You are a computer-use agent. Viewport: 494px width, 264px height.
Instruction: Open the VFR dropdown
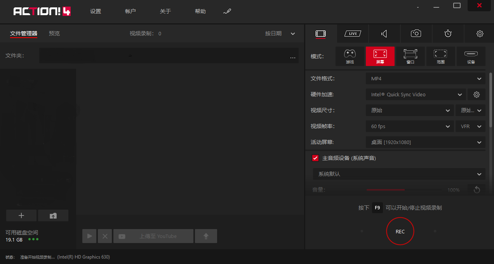coord(470,126)
